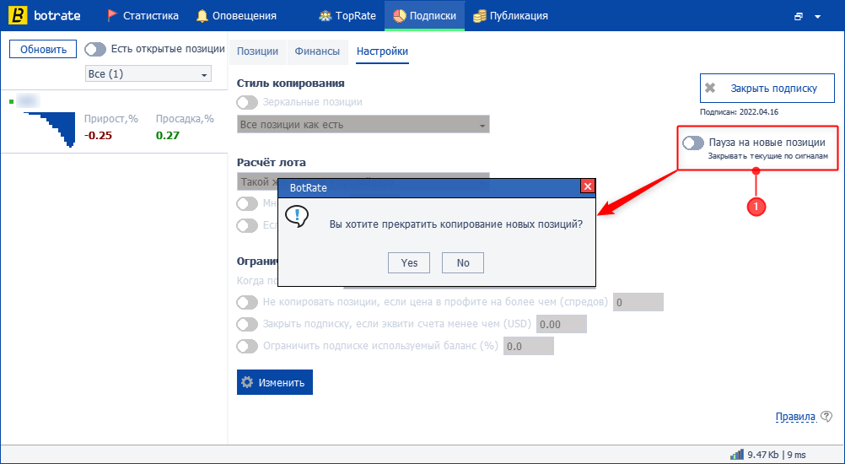Switch to Позиции sub-tab
The image size is (845, 464).
tap(257, 51)
